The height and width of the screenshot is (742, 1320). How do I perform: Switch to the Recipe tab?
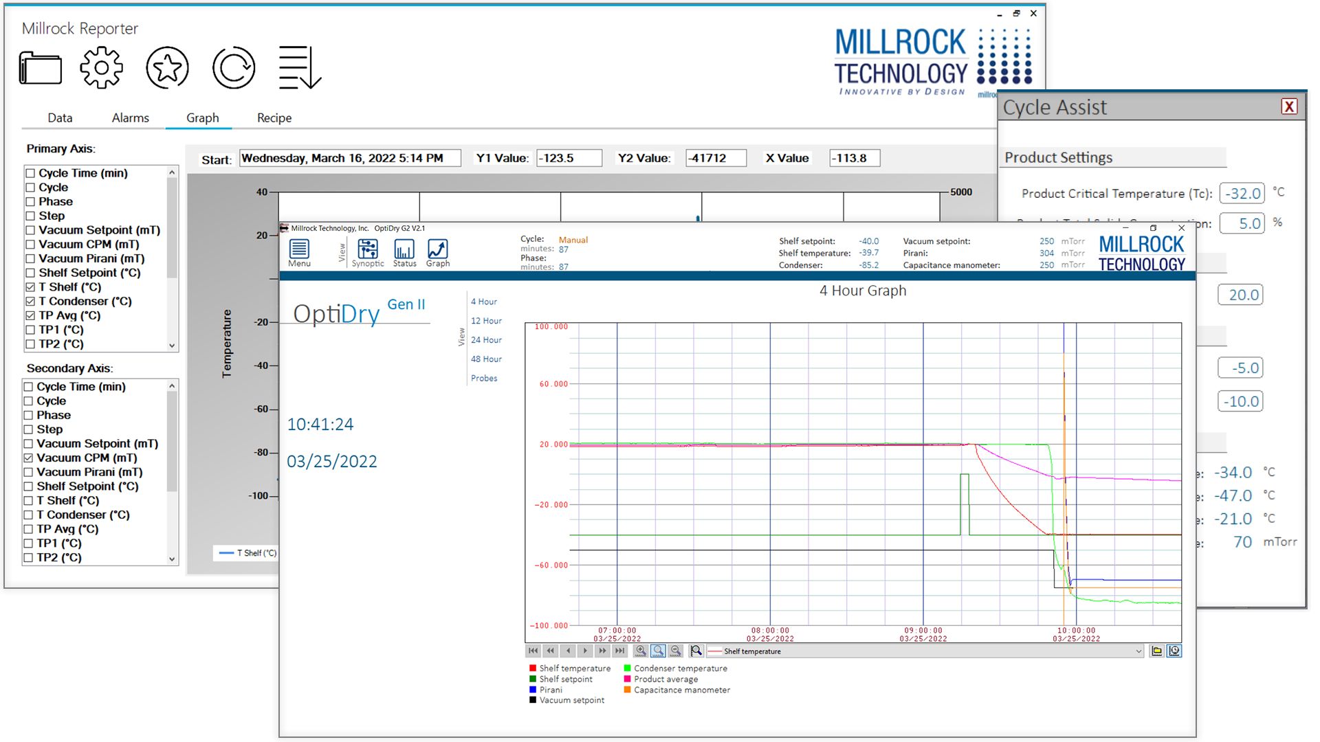tap(274, 118)
